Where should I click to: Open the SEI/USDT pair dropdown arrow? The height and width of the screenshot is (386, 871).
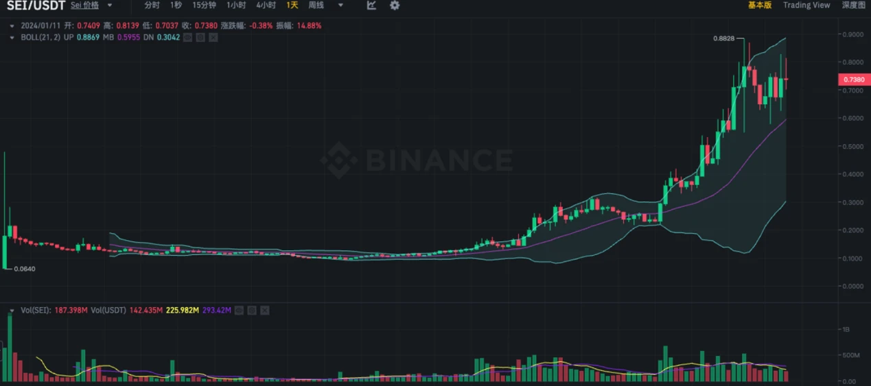pos(110,5)
